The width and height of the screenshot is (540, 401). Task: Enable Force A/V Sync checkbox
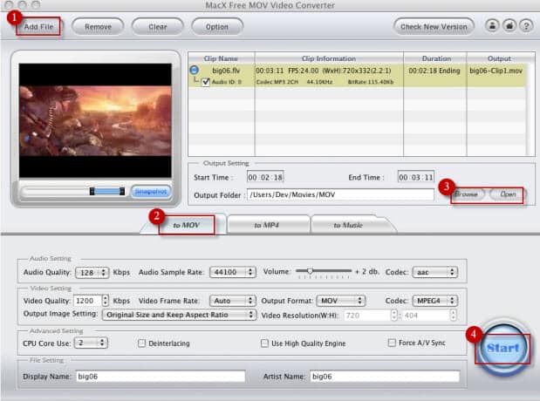point(392,343)
